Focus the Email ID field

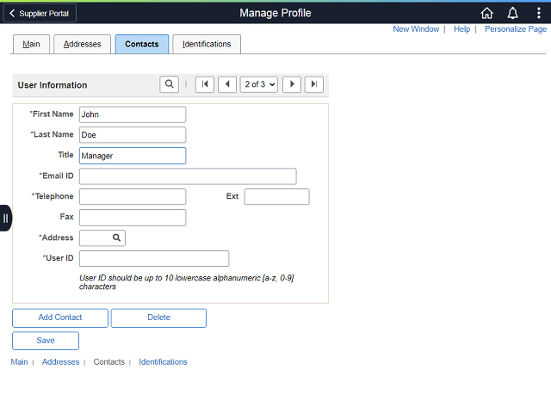tap(188, 176)
